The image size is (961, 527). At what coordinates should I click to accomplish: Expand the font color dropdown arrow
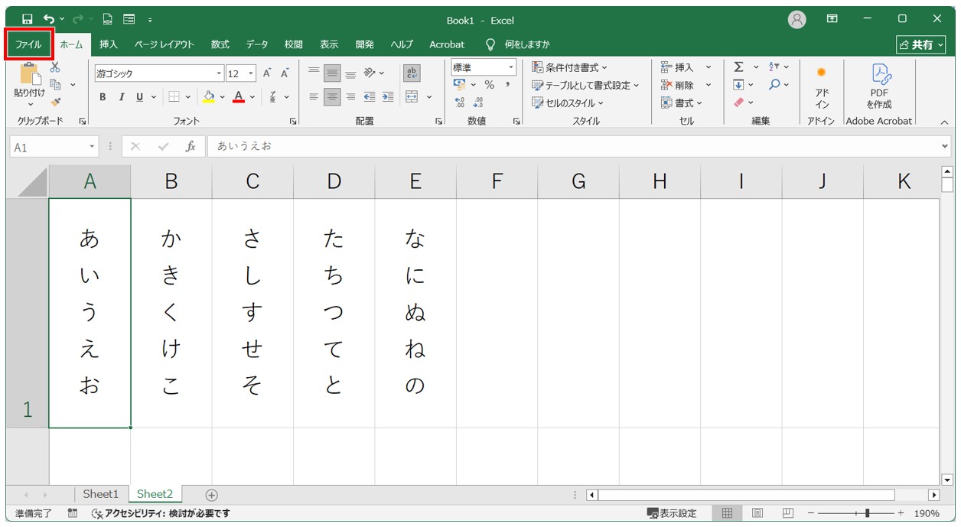[252, 97]
